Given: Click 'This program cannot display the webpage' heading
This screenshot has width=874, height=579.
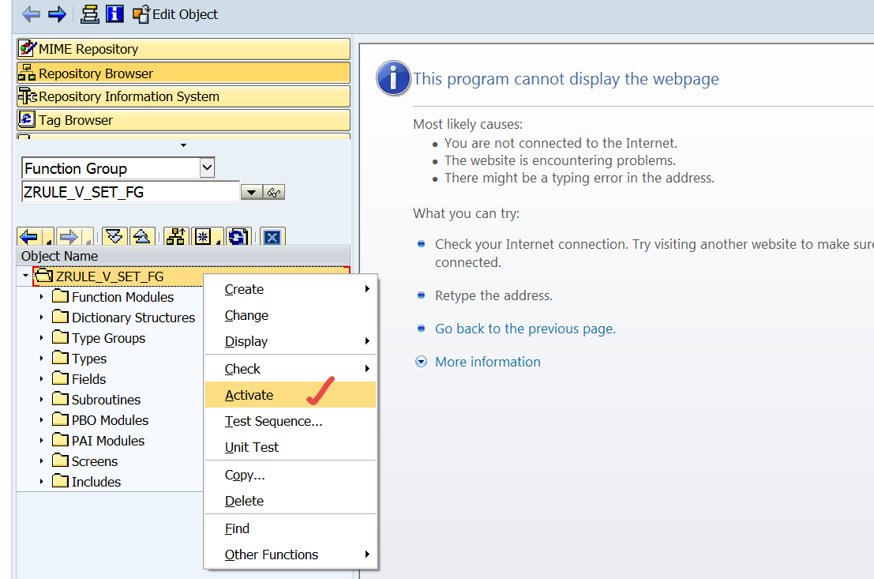Looking at the screenshot, I should point(566,79).
